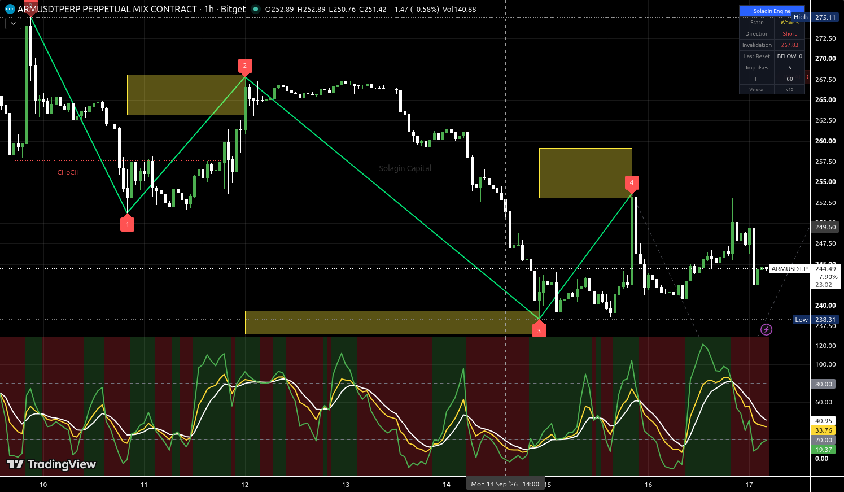Click the purple lightning bolt icon
Screen dimensions: 844x492
766,329
